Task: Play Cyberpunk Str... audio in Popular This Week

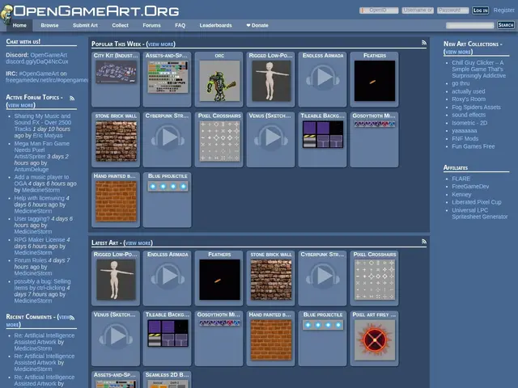Action: click(x=168, y=137)
